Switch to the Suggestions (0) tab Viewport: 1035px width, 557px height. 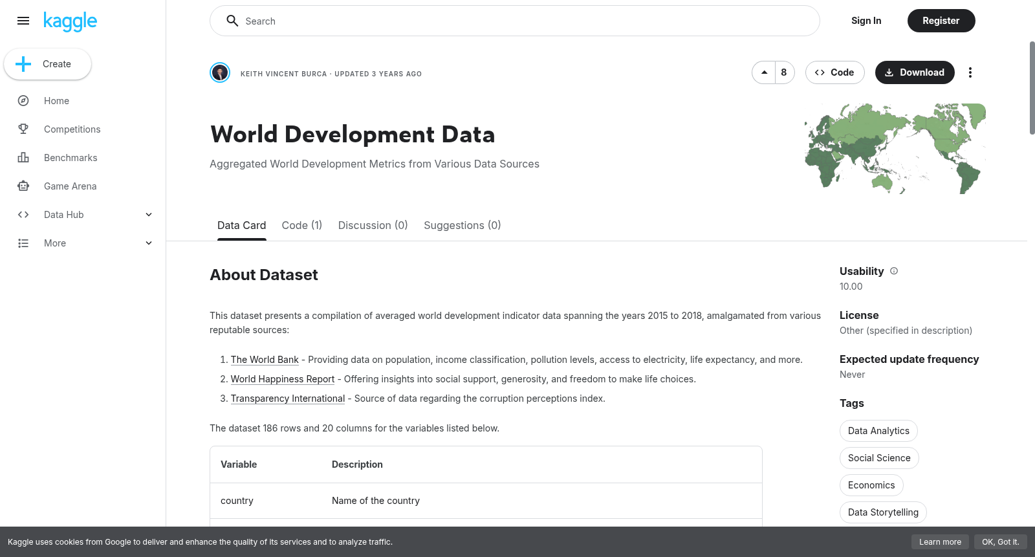tap(463, 225)
